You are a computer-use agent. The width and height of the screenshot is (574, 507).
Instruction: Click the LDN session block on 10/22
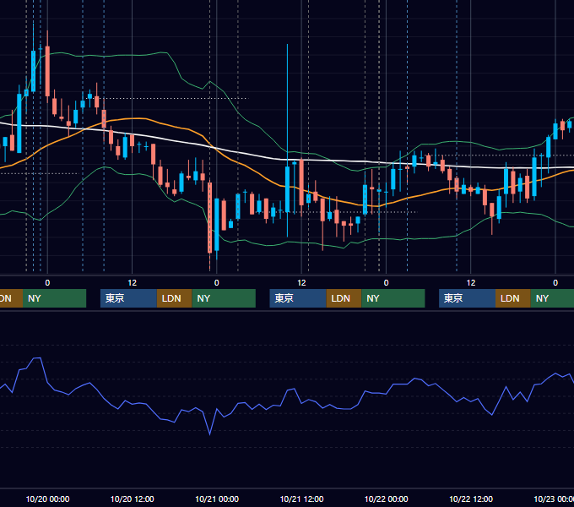(x=513, y=298)
